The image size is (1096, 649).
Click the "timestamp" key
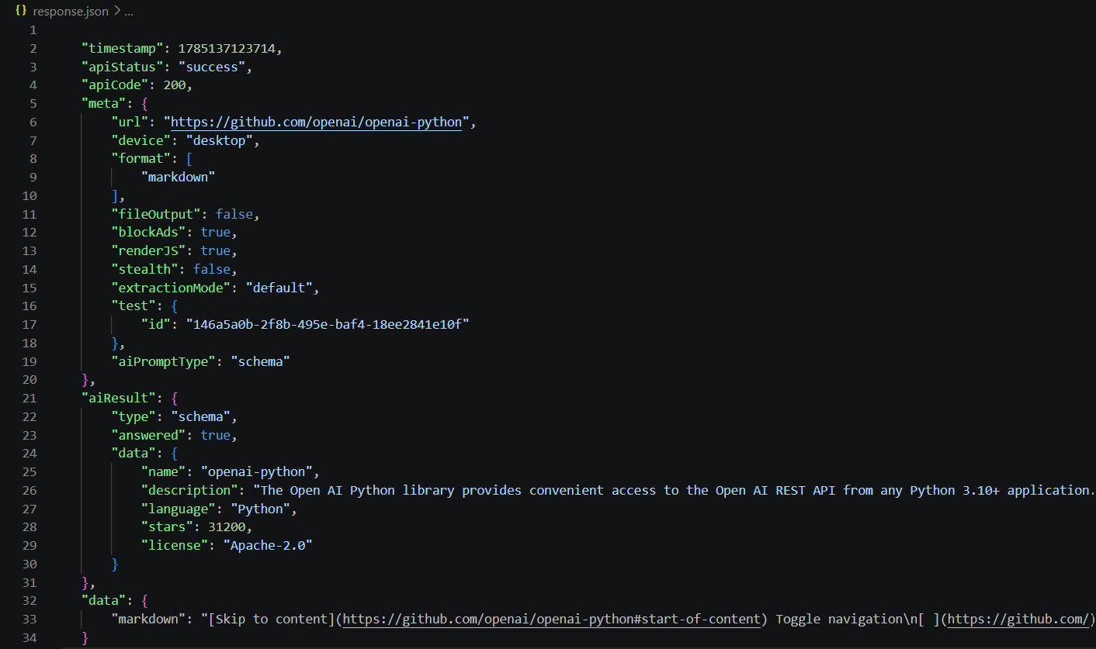point(123,48)
